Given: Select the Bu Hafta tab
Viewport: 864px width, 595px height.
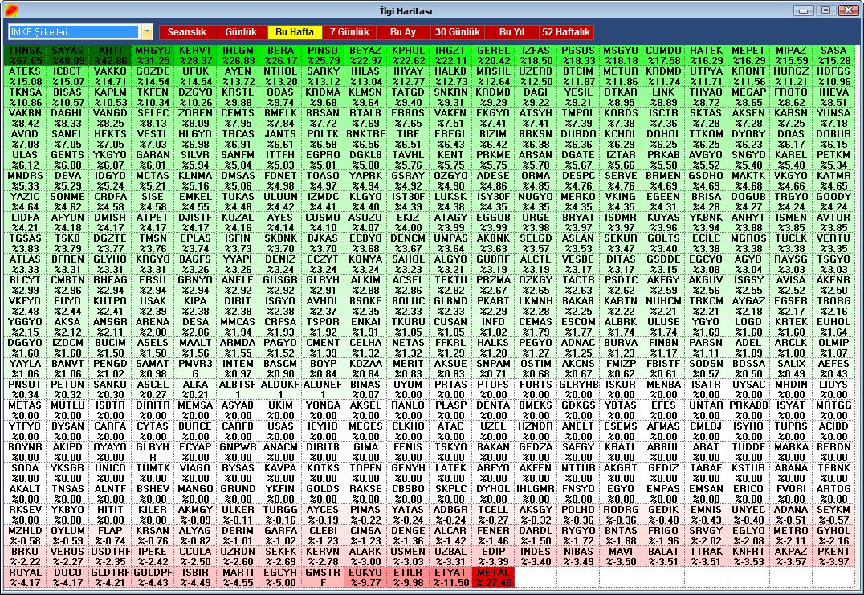Looking at the screenshot, I should pyautogui.click(x=295, y=32).
